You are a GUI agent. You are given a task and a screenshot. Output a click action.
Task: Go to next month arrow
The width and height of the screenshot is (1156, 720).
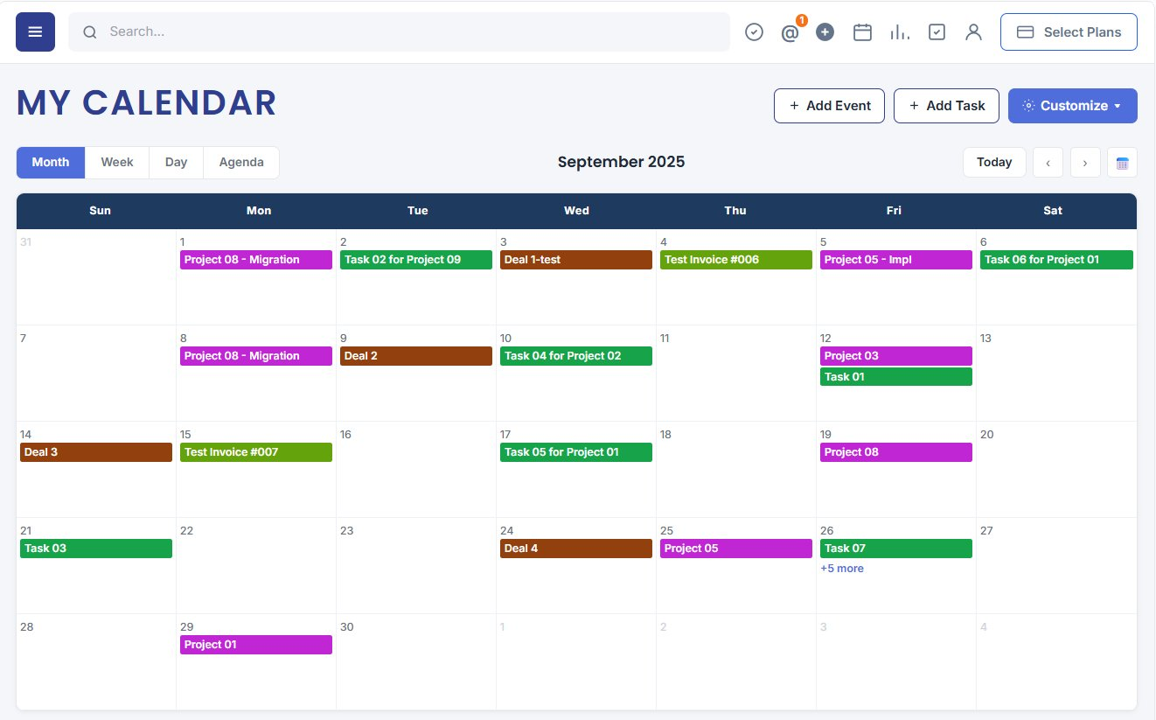(x=1085, y=162)
